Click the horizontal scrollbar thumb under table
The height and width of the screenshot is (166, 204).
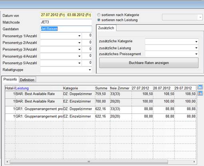point(89,162)
